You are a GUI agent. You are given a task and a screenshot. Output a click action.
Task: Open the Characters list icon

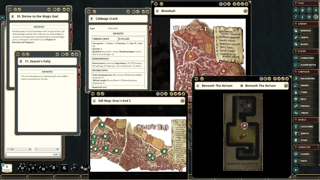pyautogui.click(x=296, y=58)
